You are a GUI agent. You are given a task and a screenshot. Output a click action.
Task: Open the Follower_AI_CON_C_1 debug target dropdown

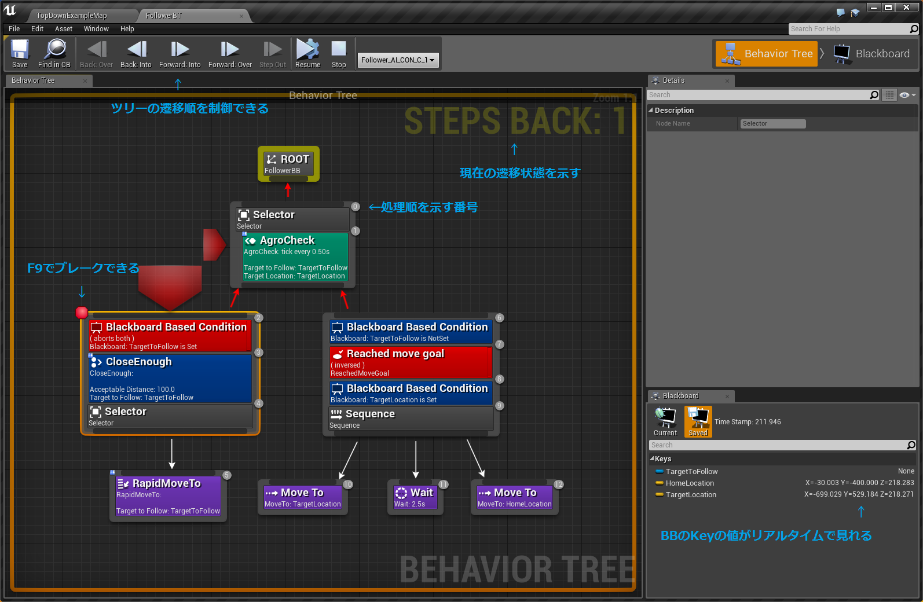(x=398, y=60)
